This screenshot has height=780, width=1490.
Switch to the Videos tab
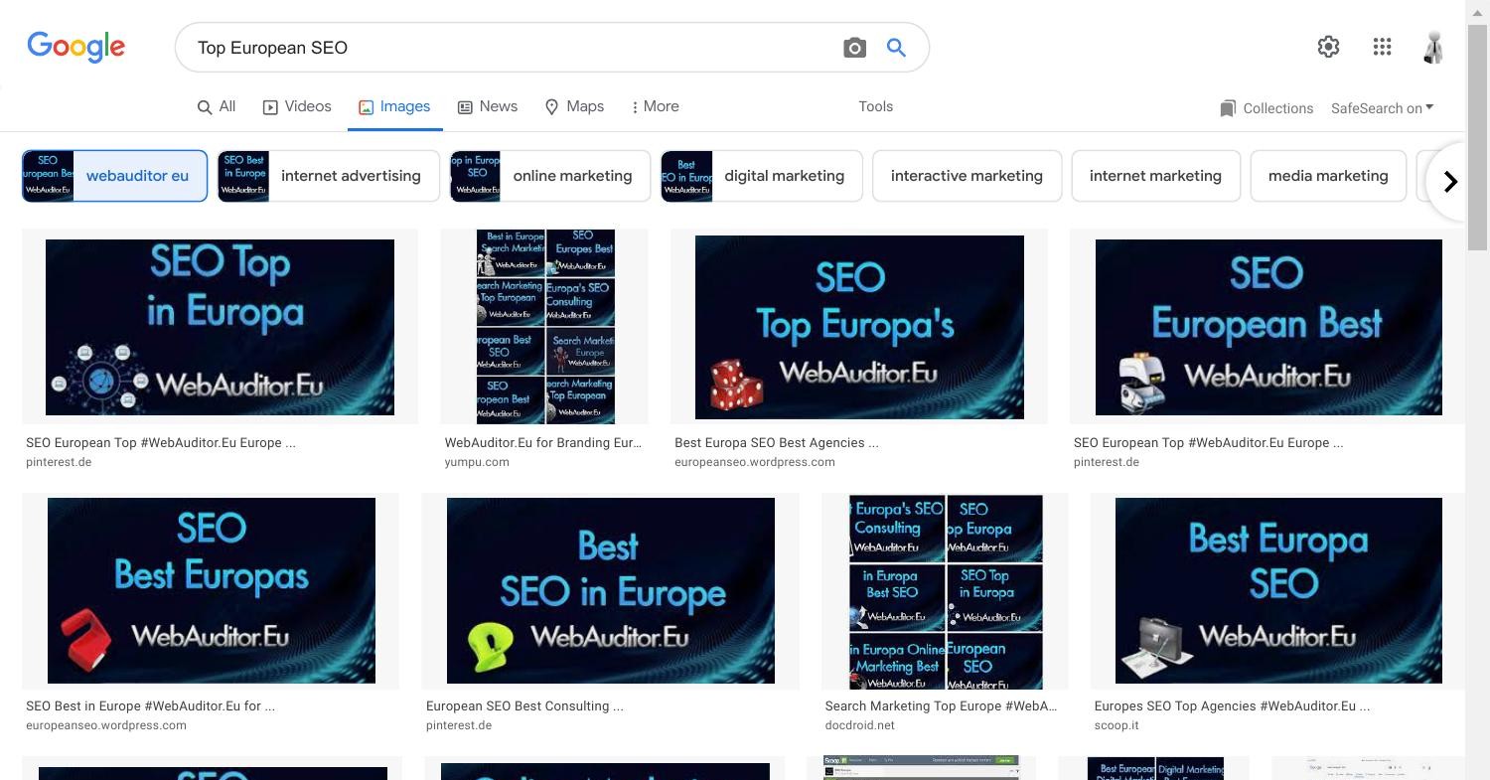[x=296, y=106]
